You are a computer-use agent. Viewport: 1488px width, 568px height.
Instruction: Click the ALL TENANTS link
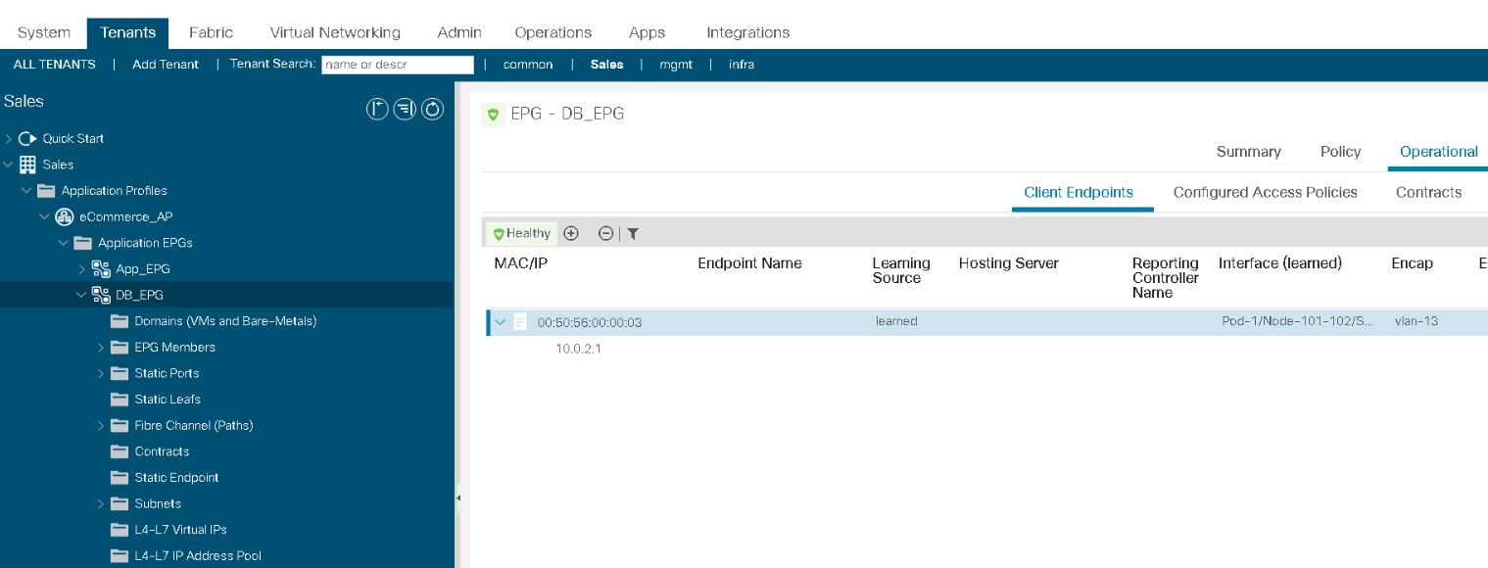coord(55,65)
